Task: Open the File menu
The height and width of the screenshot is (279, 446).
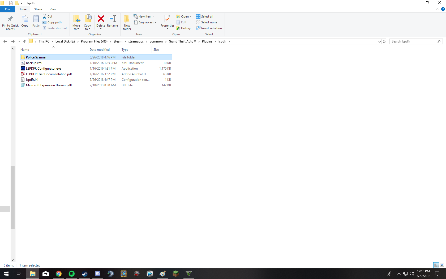Action: coord(7,9)
